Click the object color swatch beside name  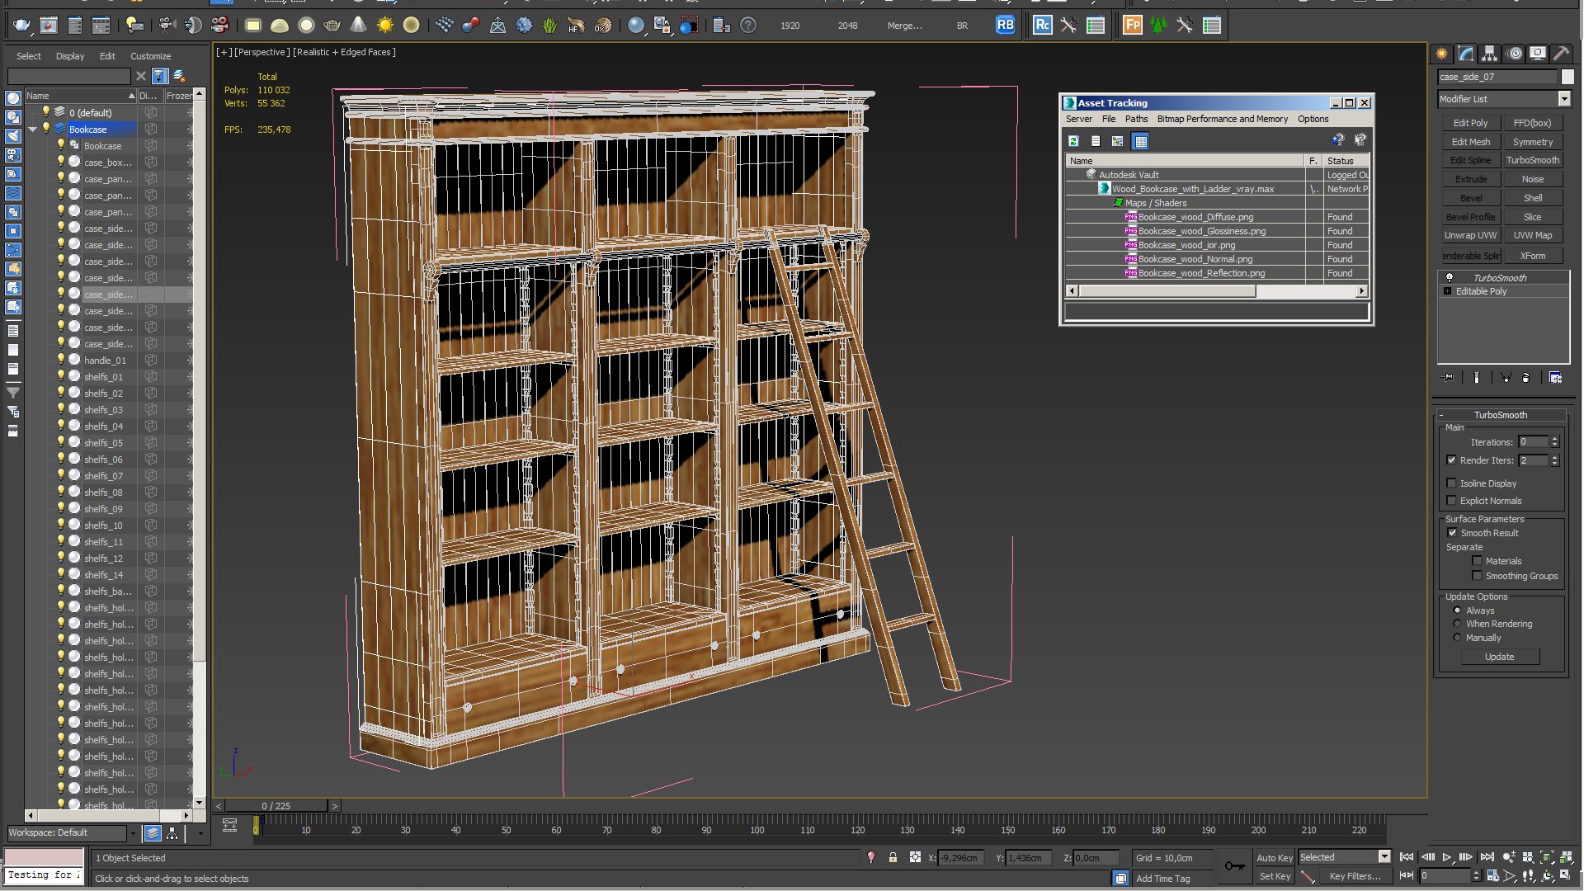pyautogui.click(x=1567, y=77)
